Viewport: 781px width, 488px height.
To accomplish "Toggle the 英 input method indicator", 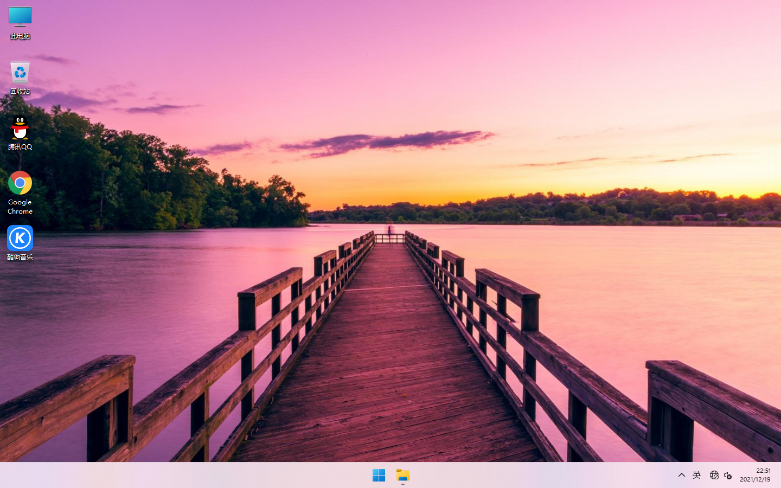I will pyautogui.click(x=697, y=476).
